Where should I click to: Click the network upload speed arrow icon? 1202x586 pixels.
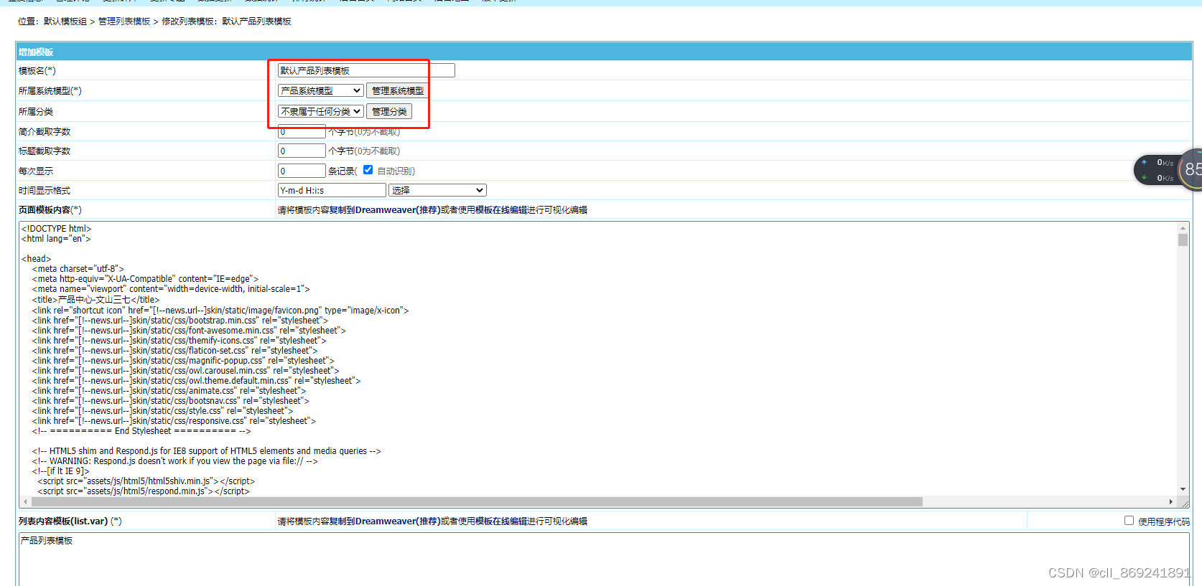coord(1144,162)
